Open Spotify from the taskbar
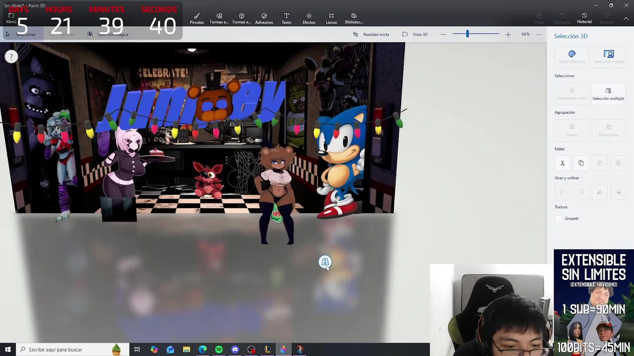Screen dimensions: 634x356 [x=218, y=350]
